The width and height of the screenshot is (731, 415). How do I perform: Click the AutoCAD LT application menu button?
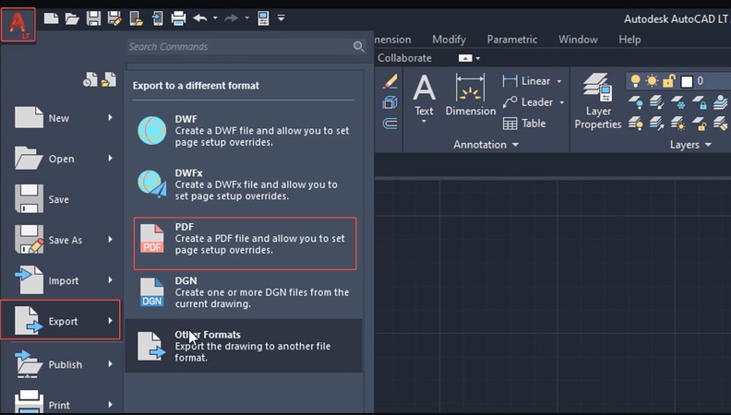click(x=18, y=25)
